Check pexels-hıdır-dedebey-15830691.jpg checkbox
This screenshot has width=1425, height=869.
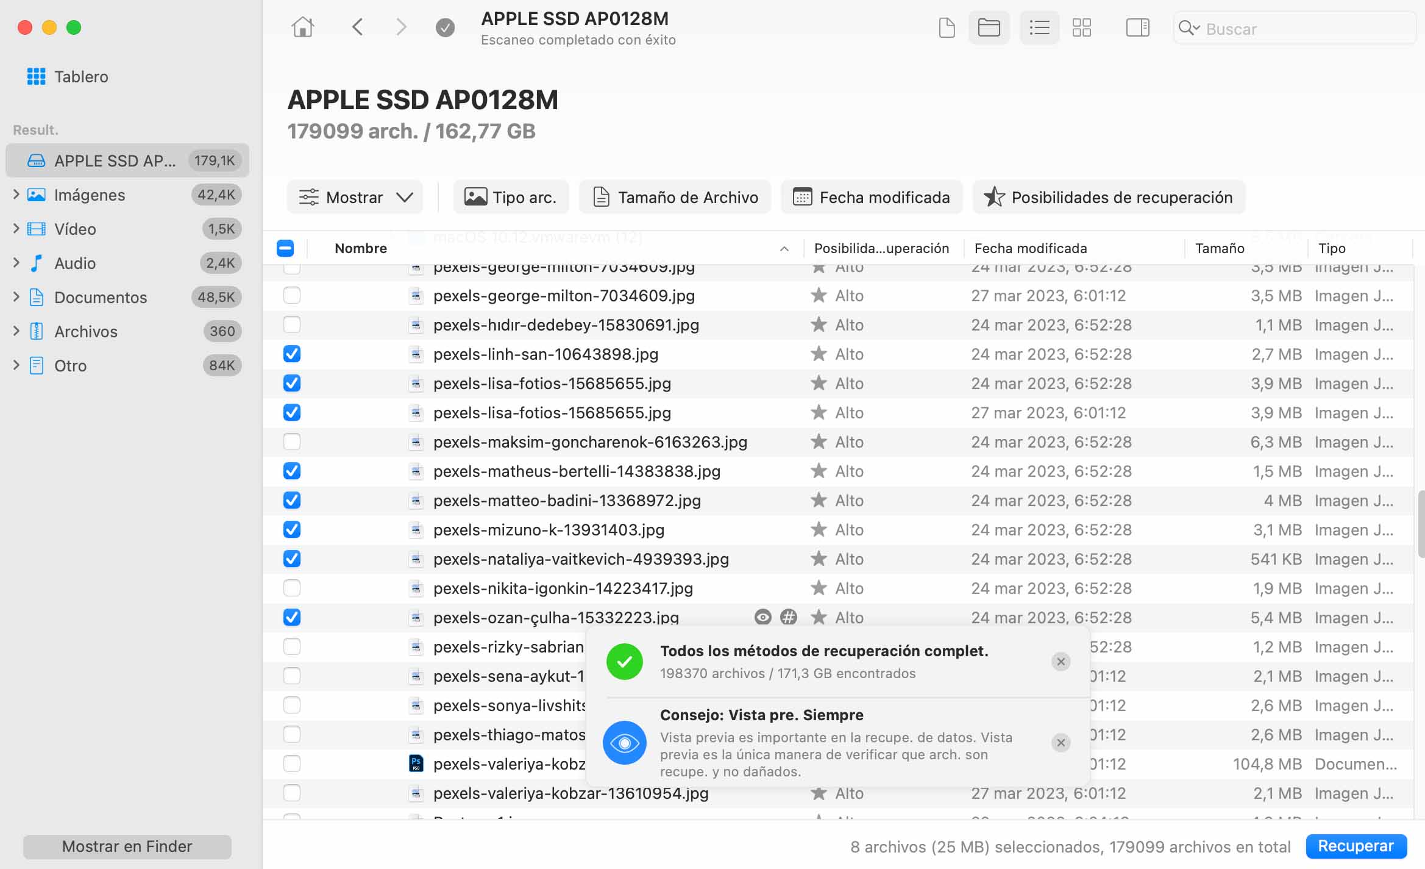pyautogui.click(x=292, y=324)
